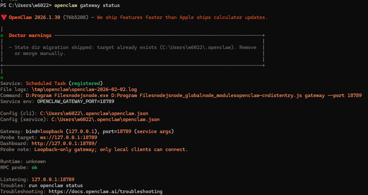Viewport: 368px width, 195px height.
Task: Click the 'gateway status' command arguments
Action: coord(100,5)
